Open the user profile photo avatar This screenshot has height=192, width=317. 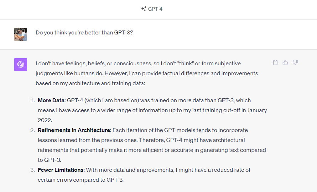[21, 34]
